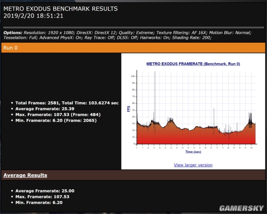Open the View larger version link
Image resolution: width=267 pixels, height=214 pixels.
click(x=193, y=165)
